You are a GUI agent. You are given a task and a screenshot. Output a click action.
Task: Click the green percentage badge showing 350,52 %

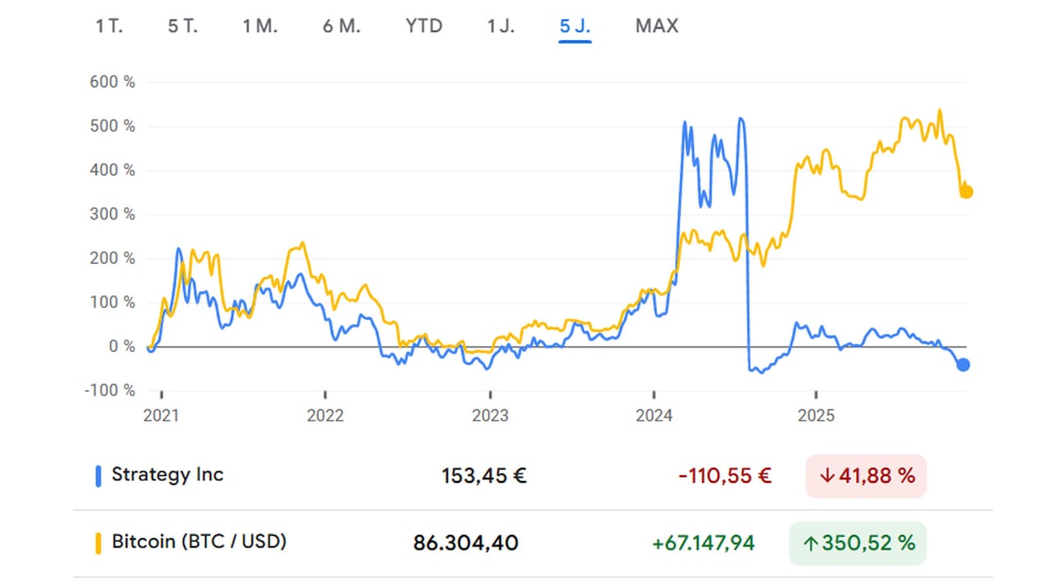pos(857,542)
